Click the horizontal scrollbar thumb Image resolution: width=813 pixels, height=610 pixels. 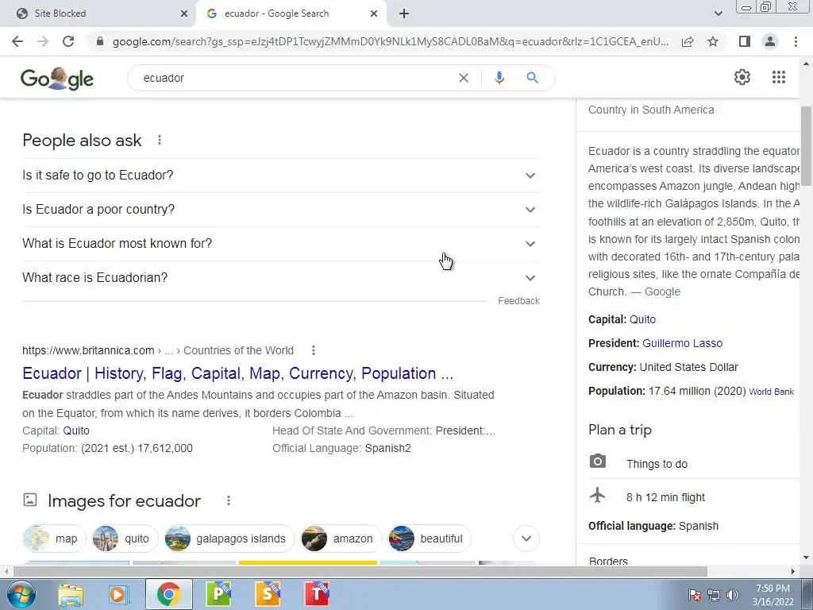[360, 572]
